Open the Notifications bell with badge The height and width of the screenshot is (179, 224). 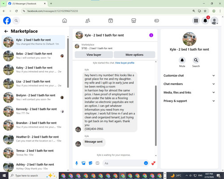click(x=205, y=21)
